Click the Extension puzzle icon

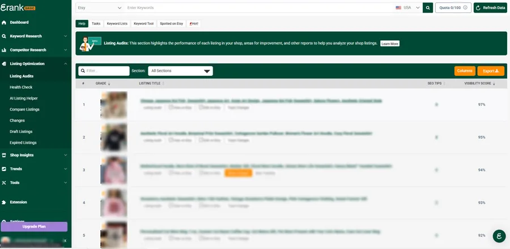4,202
